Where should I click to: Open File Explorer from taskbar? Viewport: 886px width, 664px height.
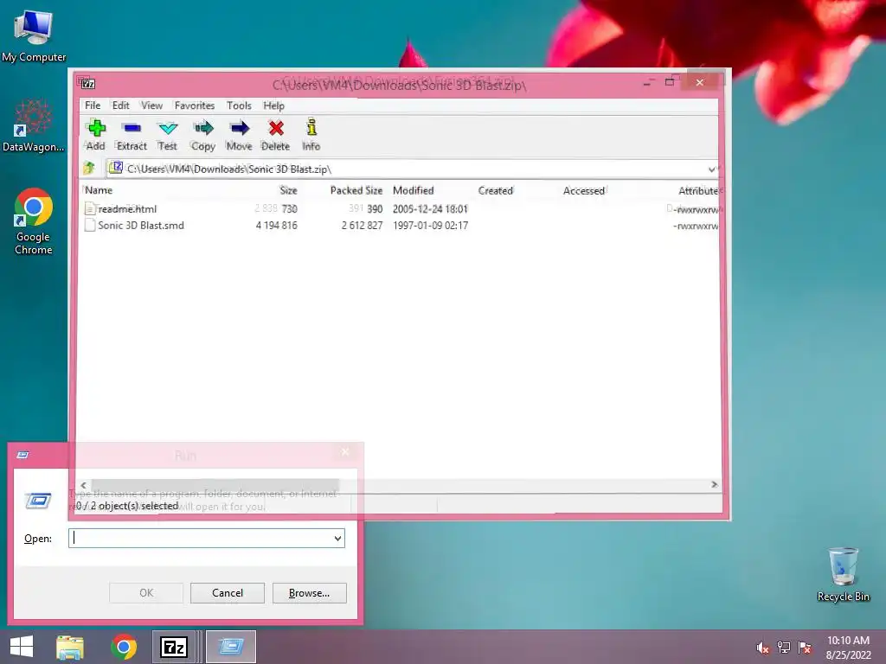coord(69,647)
